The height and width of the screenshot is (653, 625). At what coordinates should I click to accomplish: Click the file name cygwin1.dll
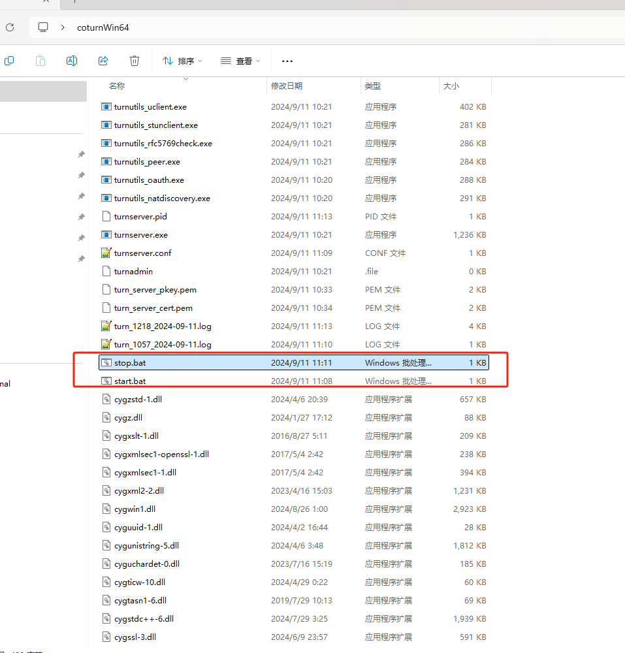pyautogui.click(x=135, y=509)
